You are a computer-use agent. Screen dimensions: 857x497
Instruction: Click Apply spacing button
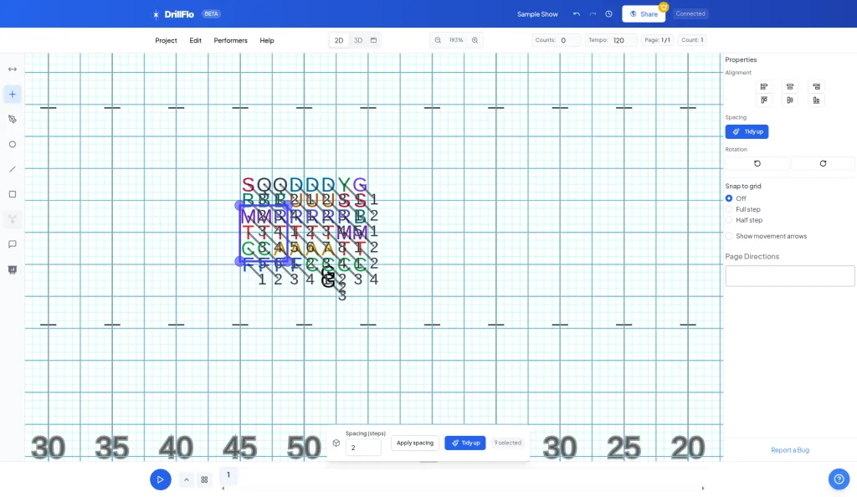(x=415, y=443)
